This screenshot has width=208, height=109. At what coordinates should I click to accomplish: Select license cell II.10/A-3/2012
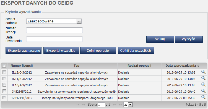[x=22, y=85]
